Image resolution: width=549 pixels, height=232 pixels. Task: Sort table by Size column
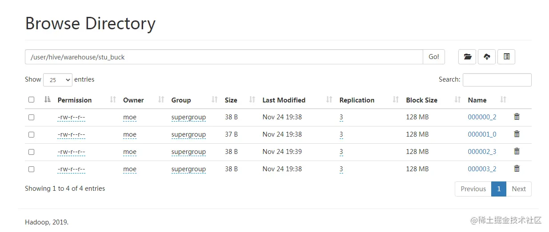coord(252,100)
